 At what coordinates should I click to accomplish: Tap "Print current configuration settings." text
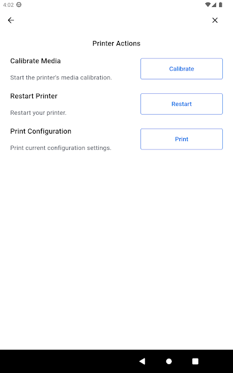coord(60,148)
